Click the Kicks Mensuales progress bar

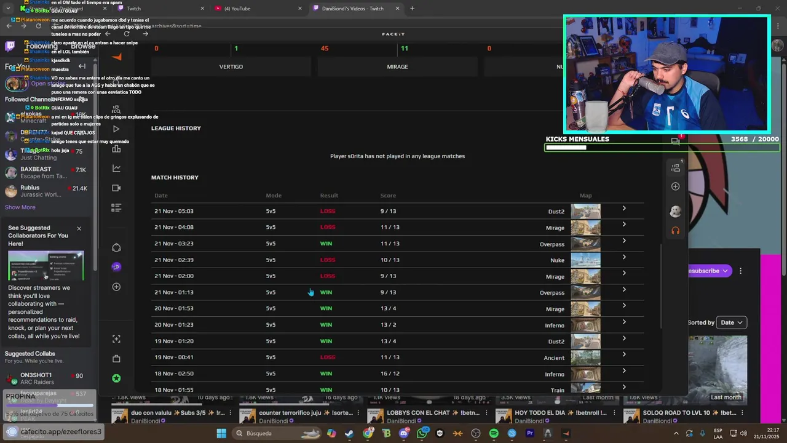pos(662,148)
